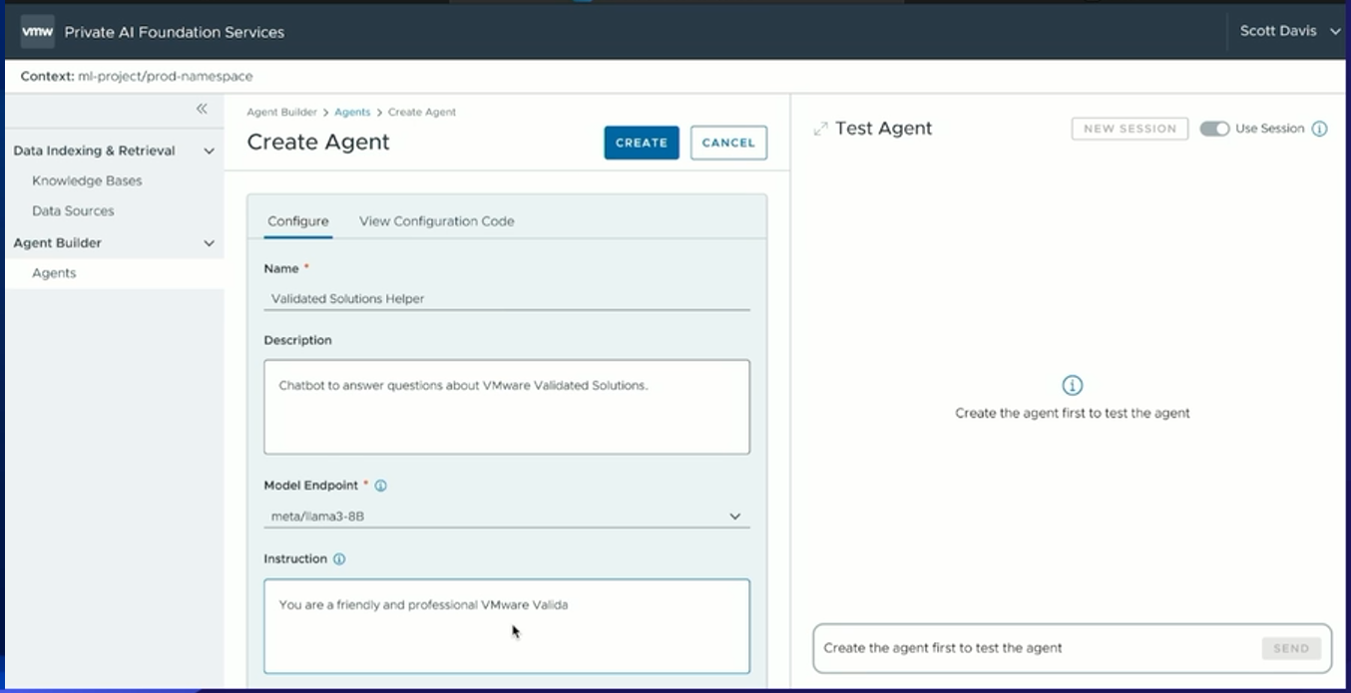1351x693 pixels.
Task: Click the VMware logo icon
Action: tap(37, 32)
